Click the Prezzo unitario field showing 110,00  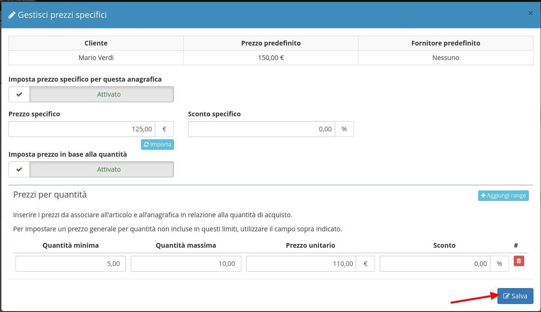click(x=301, y=264)
